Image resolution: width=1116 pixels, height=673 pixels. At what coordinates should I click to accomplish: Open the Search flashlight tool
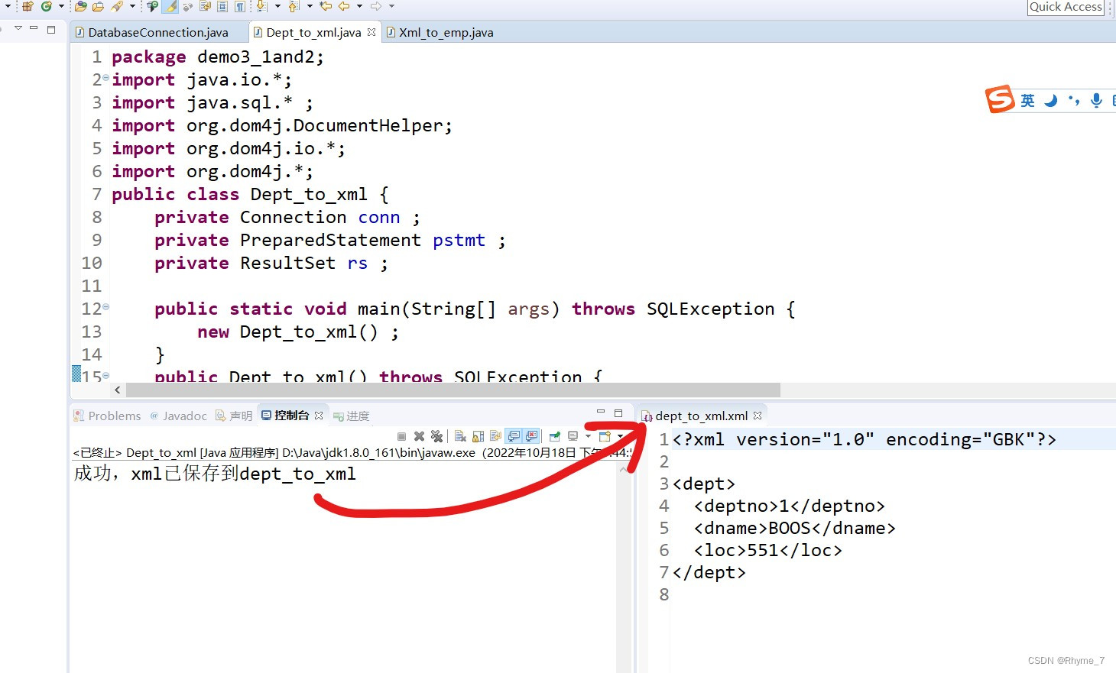point(117,9)
